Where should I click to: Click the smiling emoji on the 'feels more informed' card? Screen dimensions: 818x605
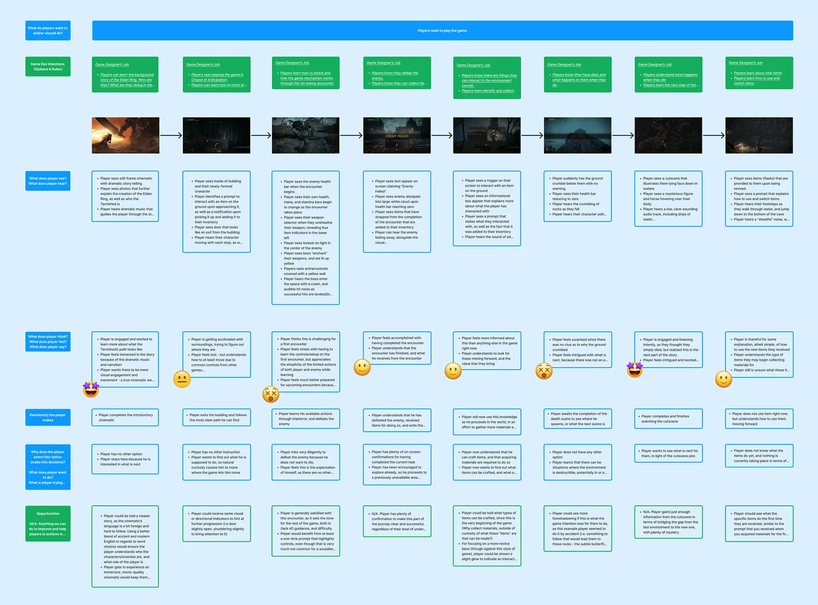(453, 371)
